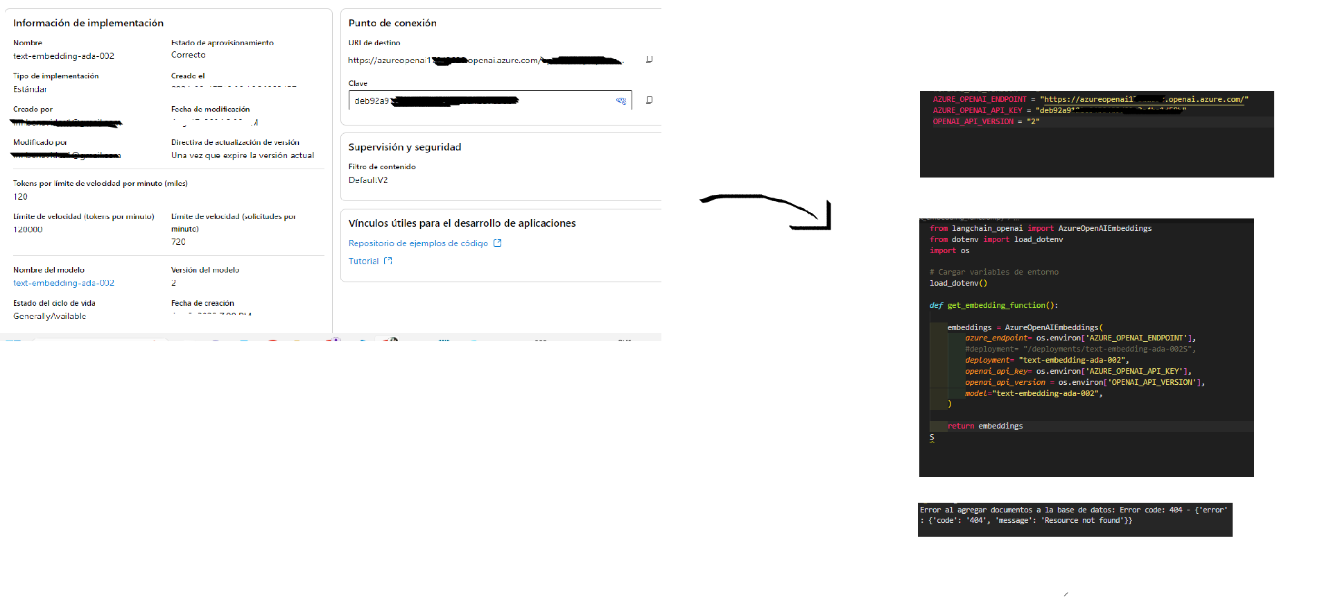Image resolution: width=1329 pixels, height=604 pixels.
Task: Click the return embeddings line
Action: coord(985,426)
